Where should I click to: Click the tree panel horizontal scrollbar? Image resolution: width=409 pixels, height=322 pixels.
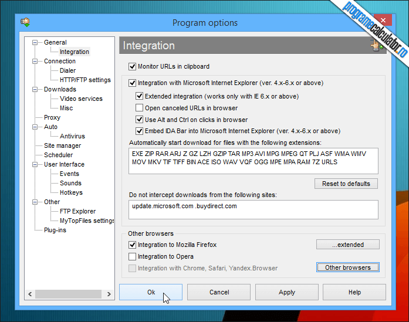tap(68, 294)
